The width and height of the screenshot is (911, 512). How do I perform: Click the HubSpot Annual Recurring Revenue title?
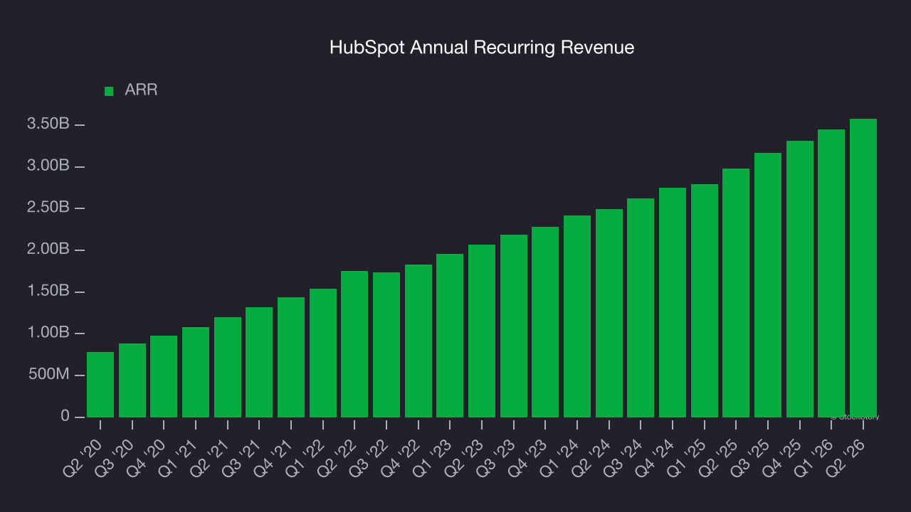482,48
